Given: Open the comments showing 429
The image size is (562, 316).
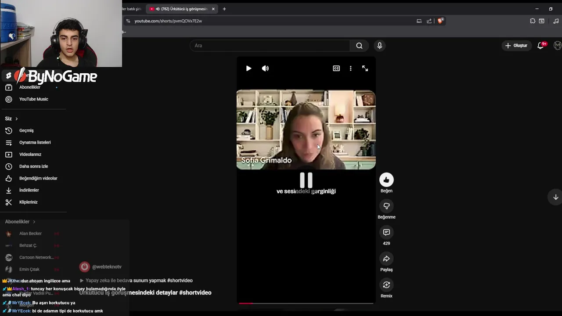Looking at the screenshot, I should (386, 233).
